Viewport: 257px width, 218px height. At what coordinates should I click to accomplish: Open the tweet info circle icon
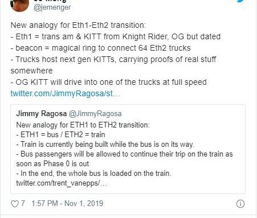click(x=240, y=204)
